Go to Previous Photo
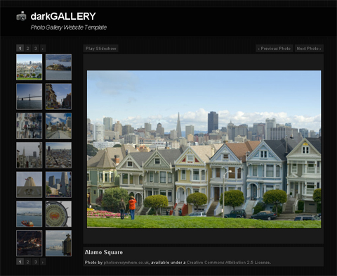The height and width of the screenshot is (276, 337). tap(274, 49)
